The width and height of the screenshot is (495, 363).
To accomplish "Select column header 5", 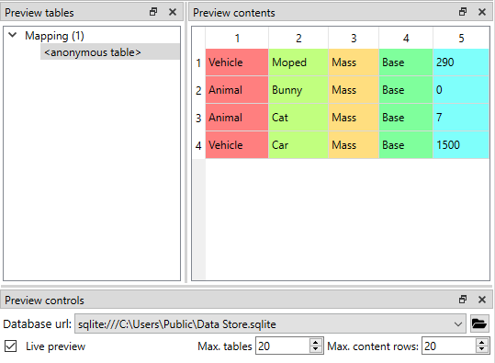I will coord(461,39).
